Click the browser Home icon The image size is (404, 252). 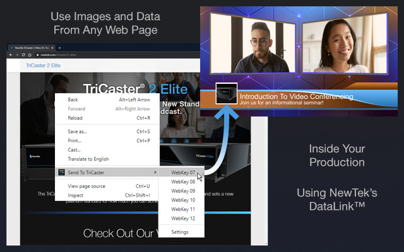(30, 55)
